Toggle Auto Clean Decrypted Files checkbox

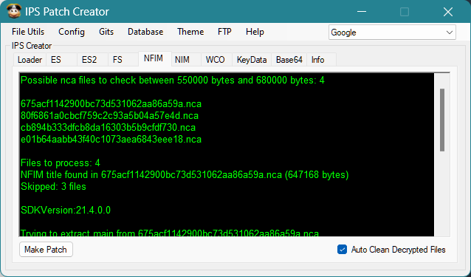click(x=342, y=250)
